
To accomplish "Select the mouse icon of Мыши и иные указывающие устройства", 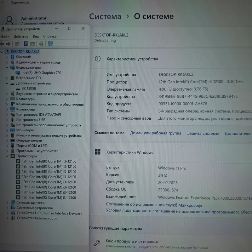I will point(13,135).
